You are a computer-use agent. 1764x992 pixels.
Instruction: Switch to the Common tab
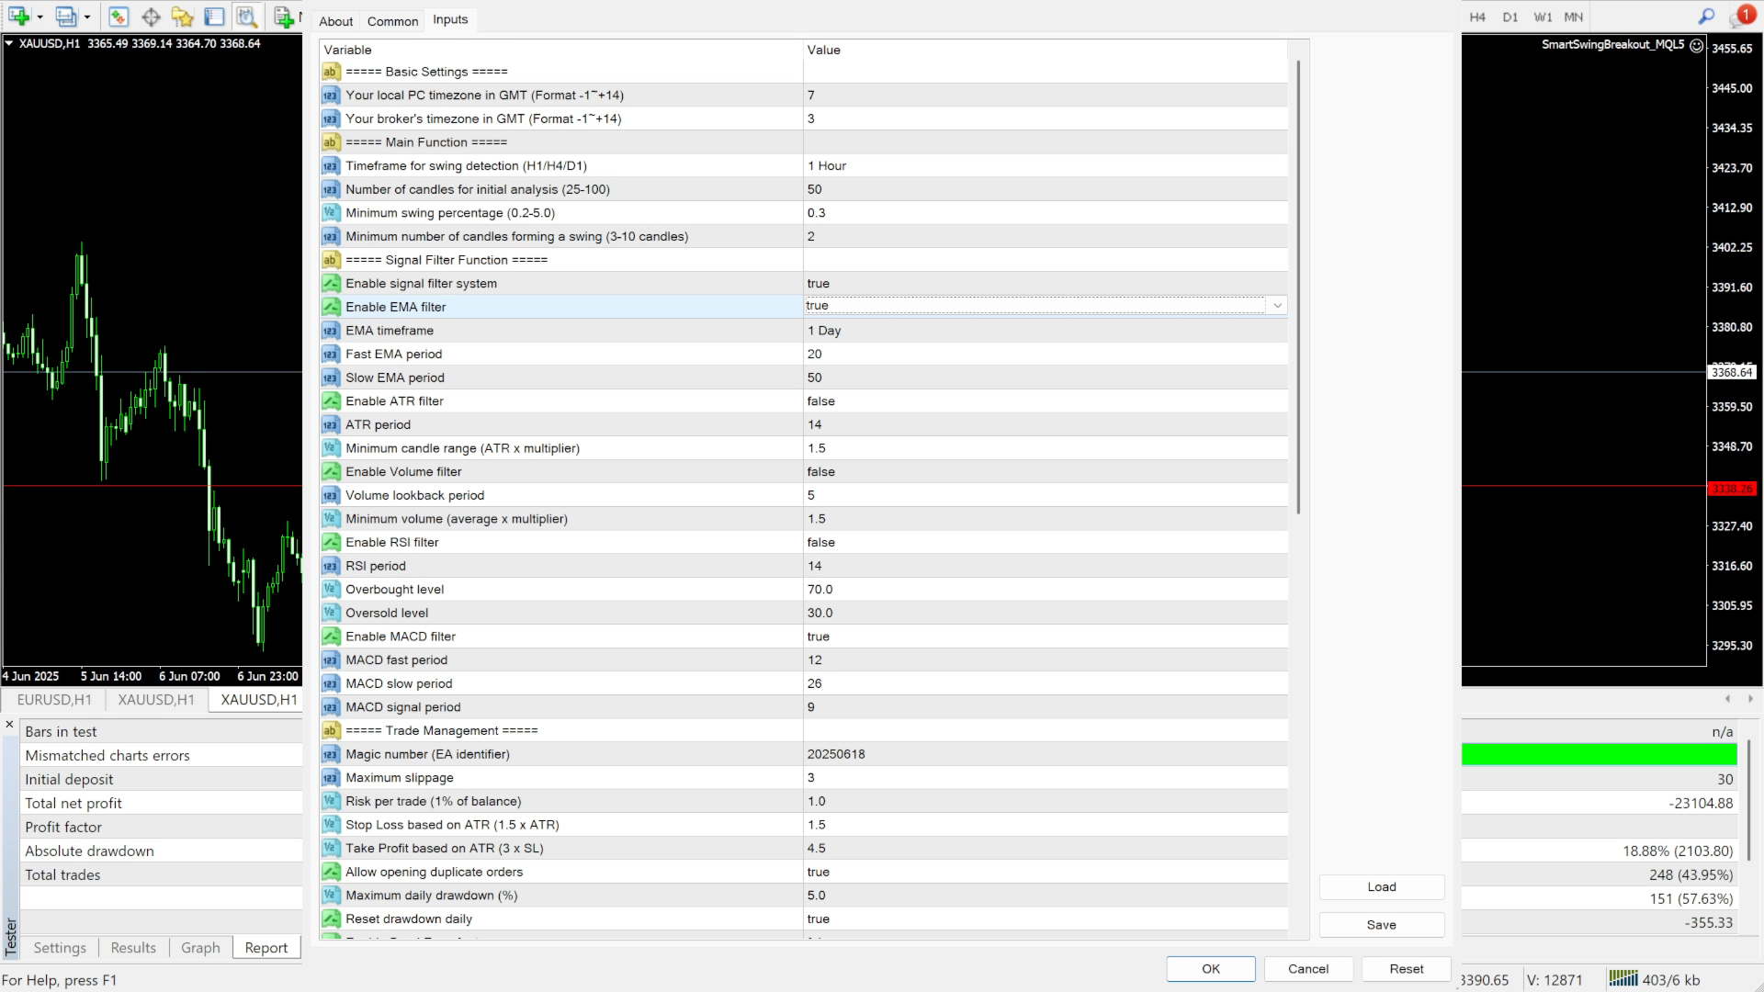(x=392, y=21)
